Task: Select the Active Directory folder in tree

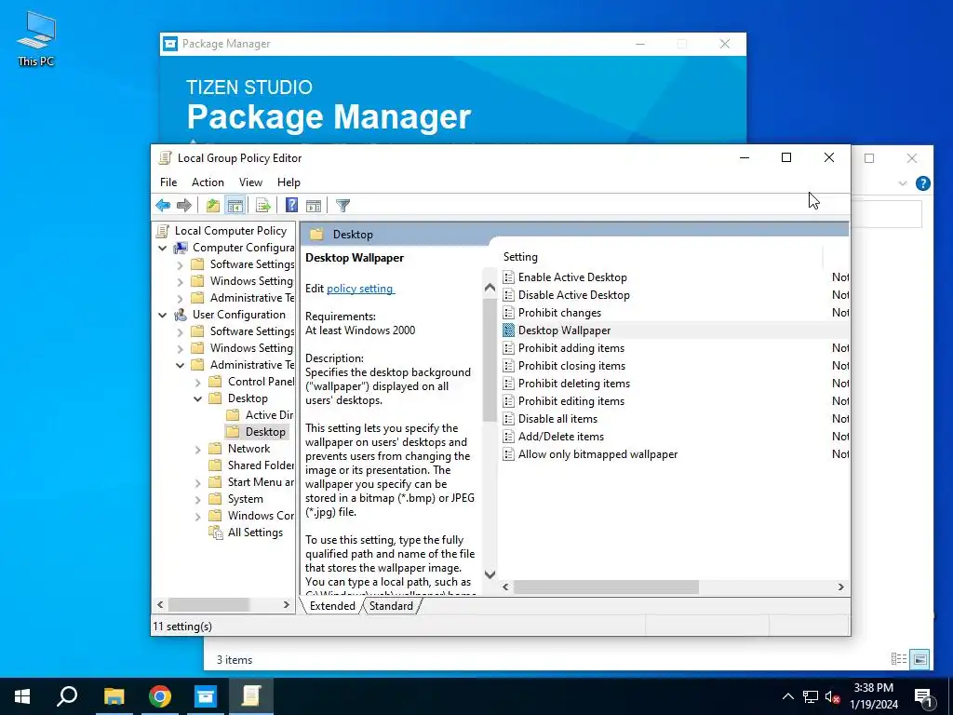Action: [269, 414]
